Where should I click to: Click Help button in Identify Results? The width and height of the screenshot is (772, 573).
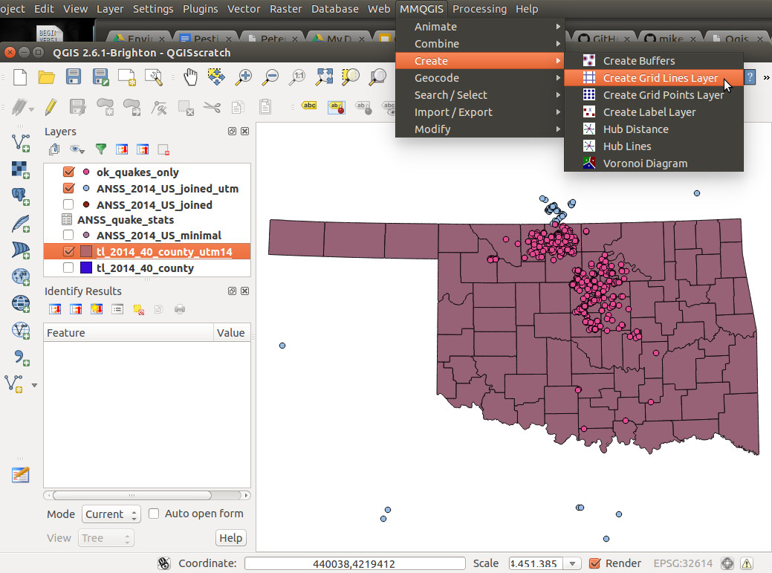point(231,538)
